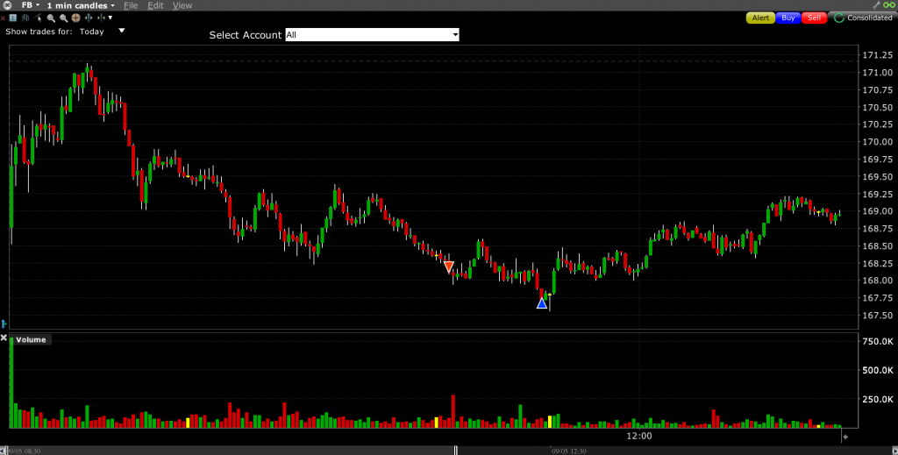Expand Show trades for Today dropdown
The height and width of the screenshot is (455, 898).
click(122, 31)
